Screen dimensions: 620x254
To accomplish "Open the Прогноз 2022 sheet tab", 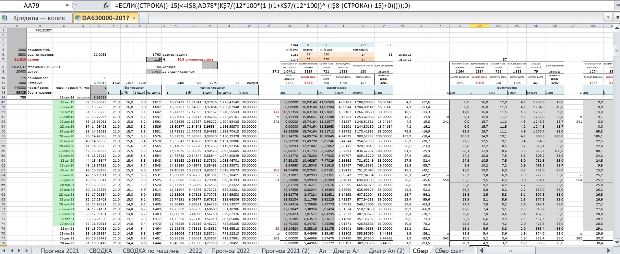I will 231,251.
